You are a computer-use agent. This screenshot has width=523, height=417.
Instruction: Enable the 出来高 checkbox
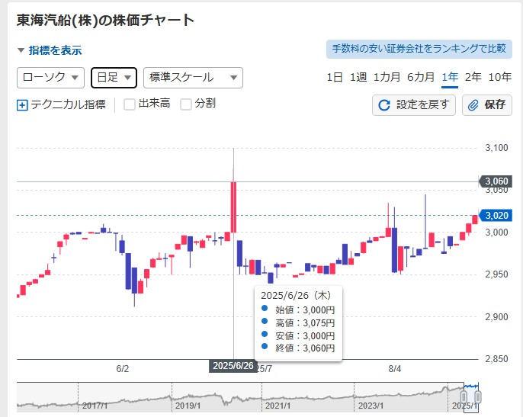[130, 104]
